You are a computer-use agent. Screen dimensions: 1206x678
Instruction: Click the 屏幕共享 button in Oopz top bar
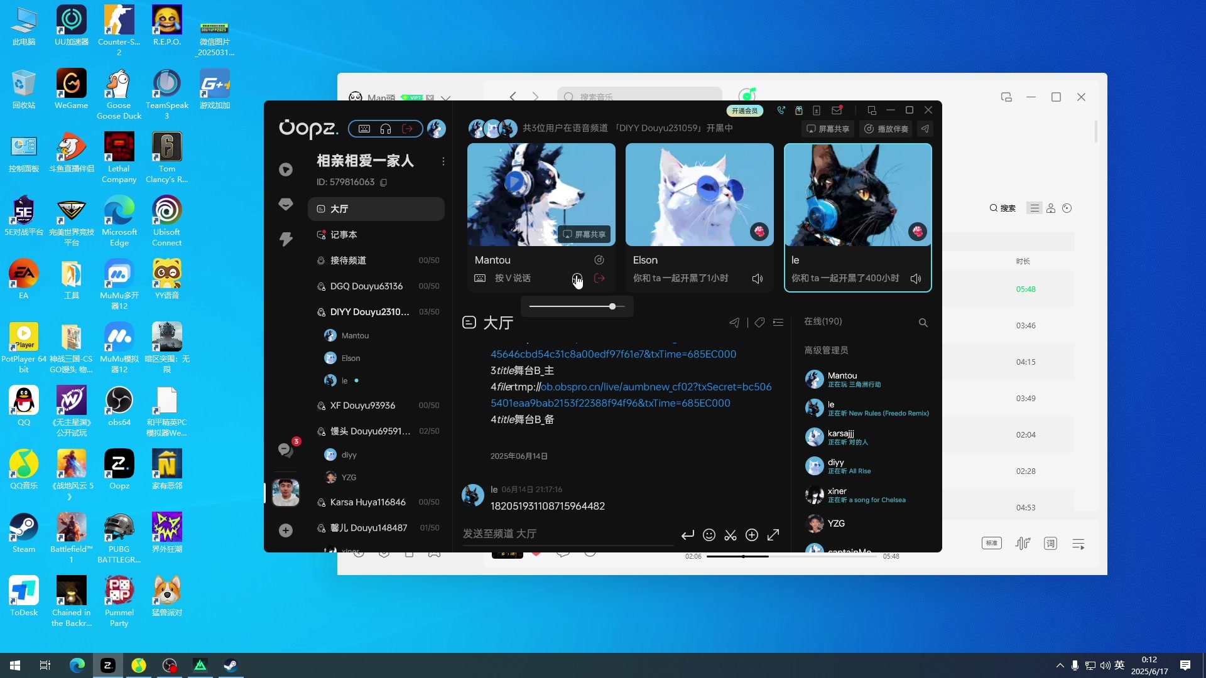pos(828,129)
